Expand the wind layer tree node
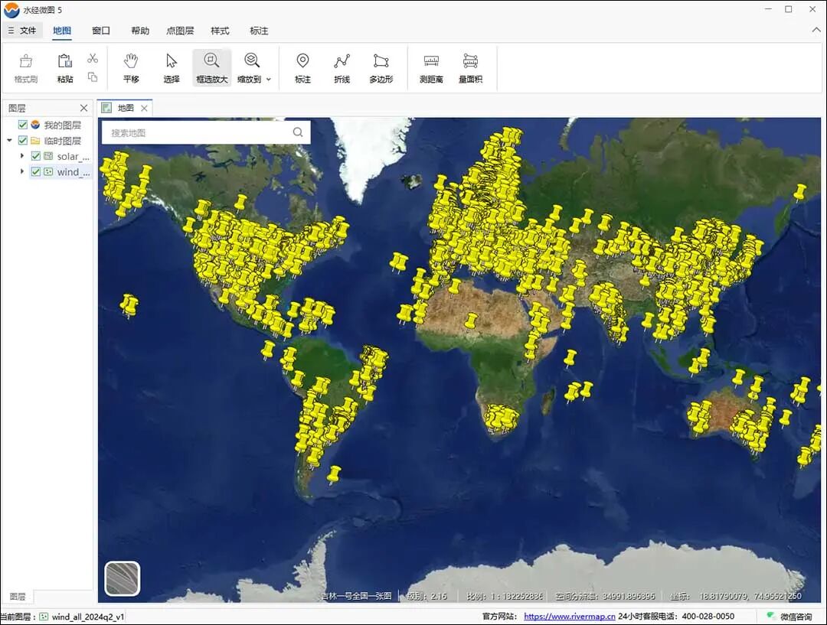This screenshot has height=625, width=827. click(22, 171)
